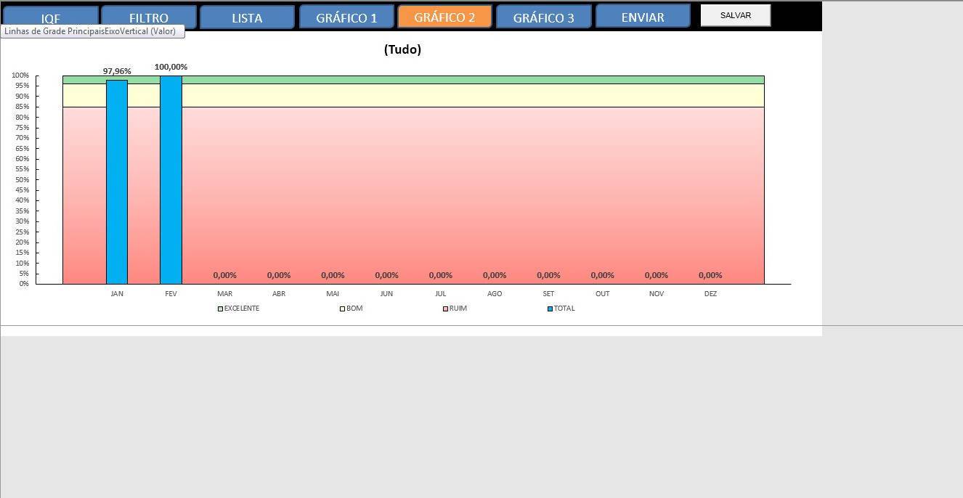Click the 0,00% label above MAR
963x498 pixels.
[x=224, y=275]
